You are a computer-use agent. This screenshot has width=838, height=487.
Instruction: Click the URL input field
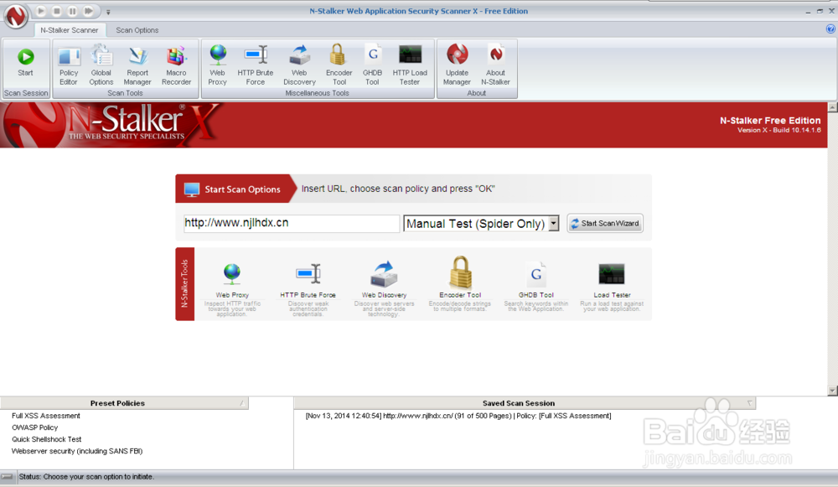click(x=292, y=223)
